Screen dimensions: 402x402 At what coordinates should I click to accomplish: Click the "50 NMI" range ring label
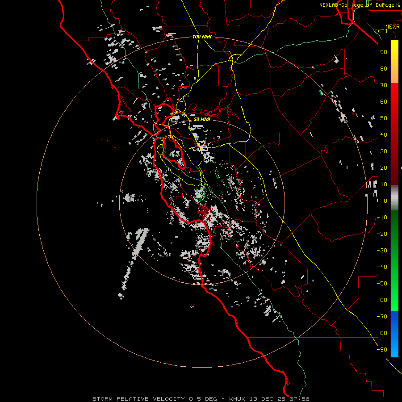202,119
